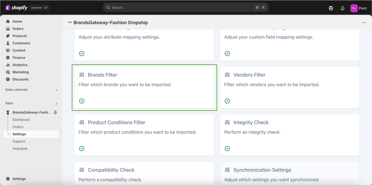Click the Integrity Check green checkmark
Image resolution: width=372 pixels, height=185 pixels.
tap(227, 148)
